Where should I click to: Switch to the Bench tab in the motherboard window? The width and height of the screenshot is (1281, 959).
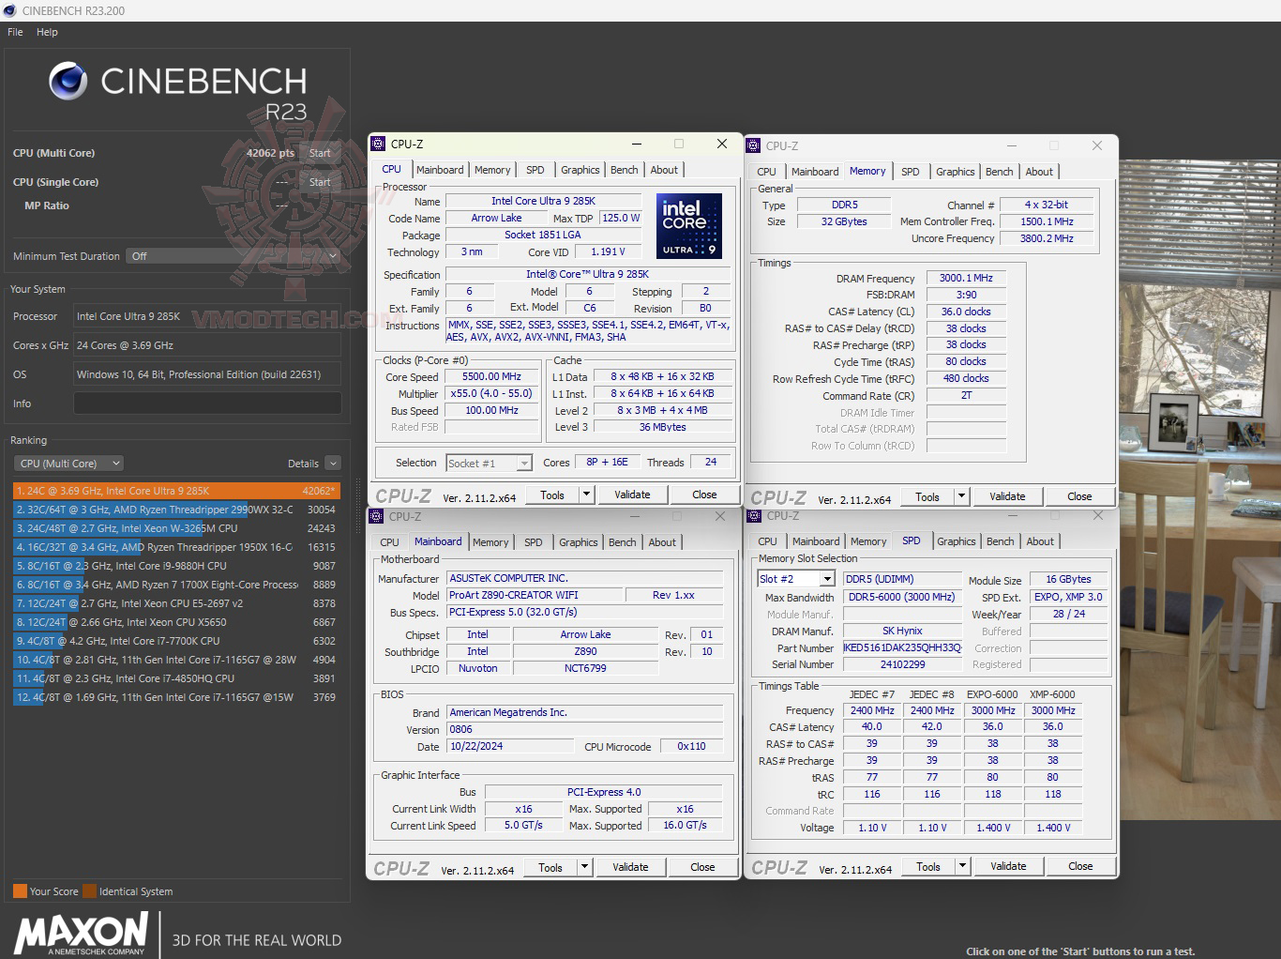[622, 542]
